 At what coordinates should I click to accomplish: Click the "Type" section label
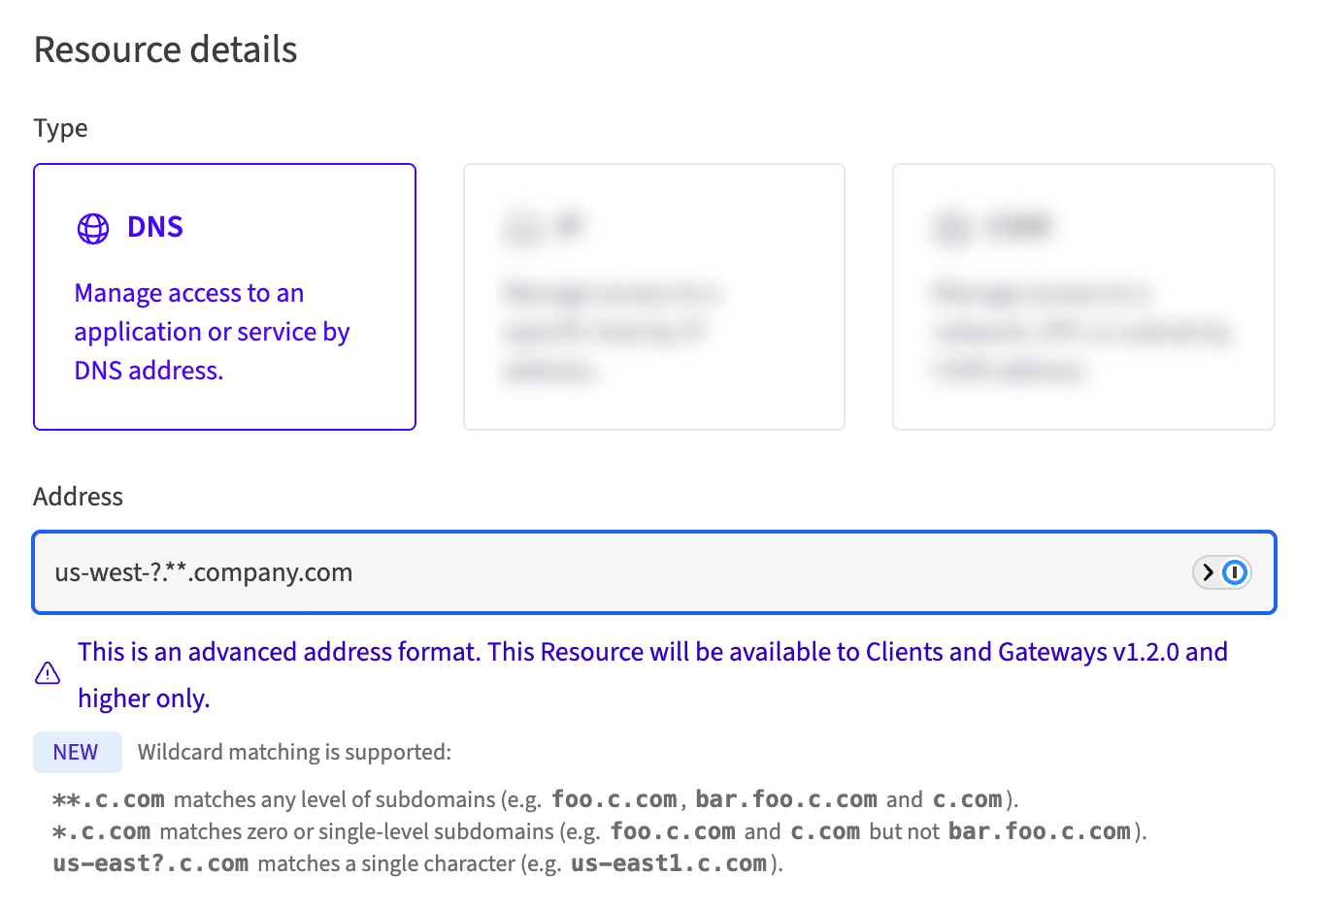(x=60, y=128)
